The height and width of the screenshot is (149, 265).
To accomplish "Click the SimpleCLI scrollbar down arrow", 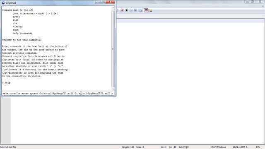I will pos(113,89).
